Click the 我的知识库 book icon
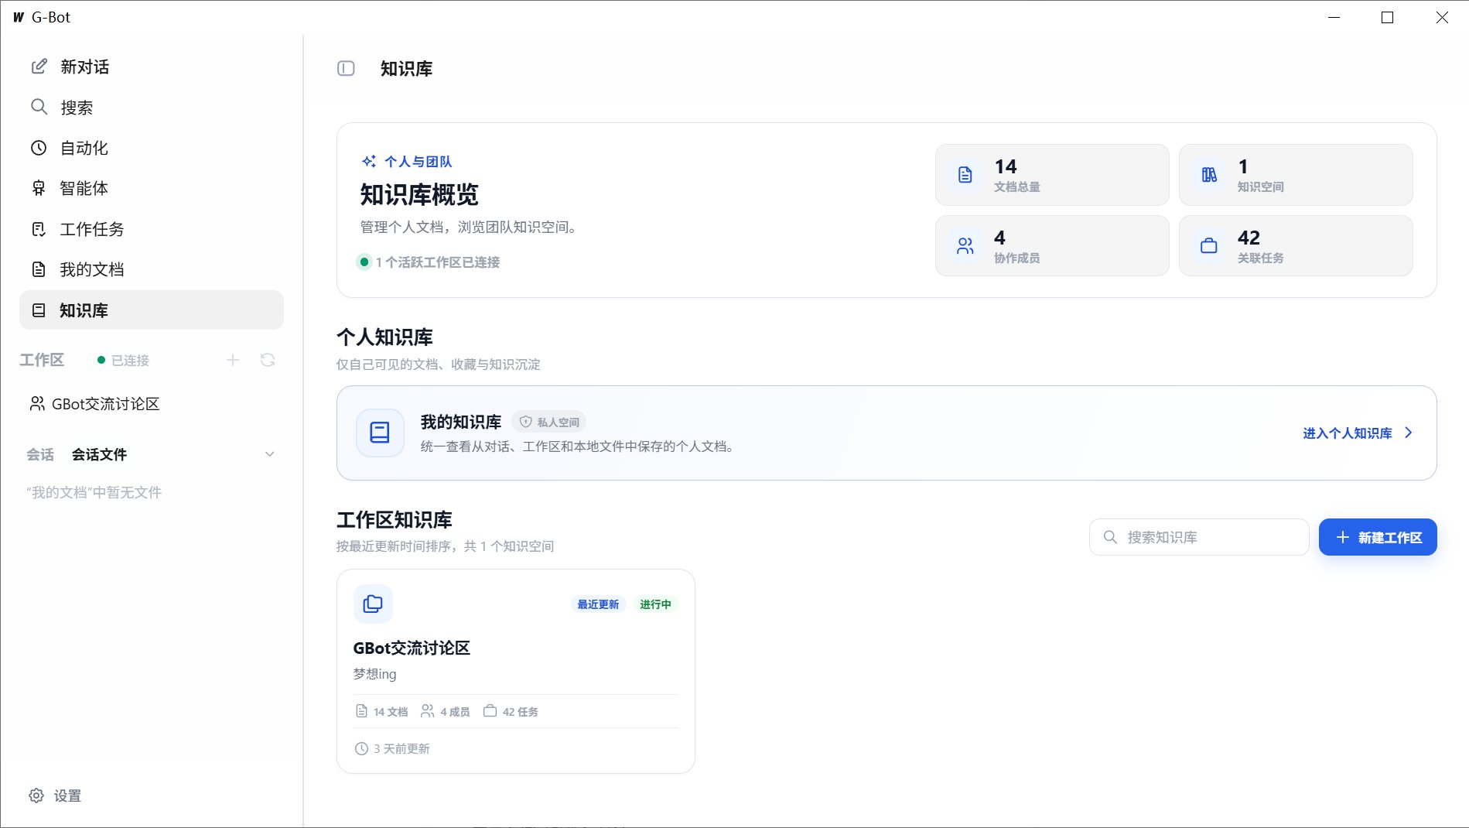The image size is (1469, 828). (380, 433)
